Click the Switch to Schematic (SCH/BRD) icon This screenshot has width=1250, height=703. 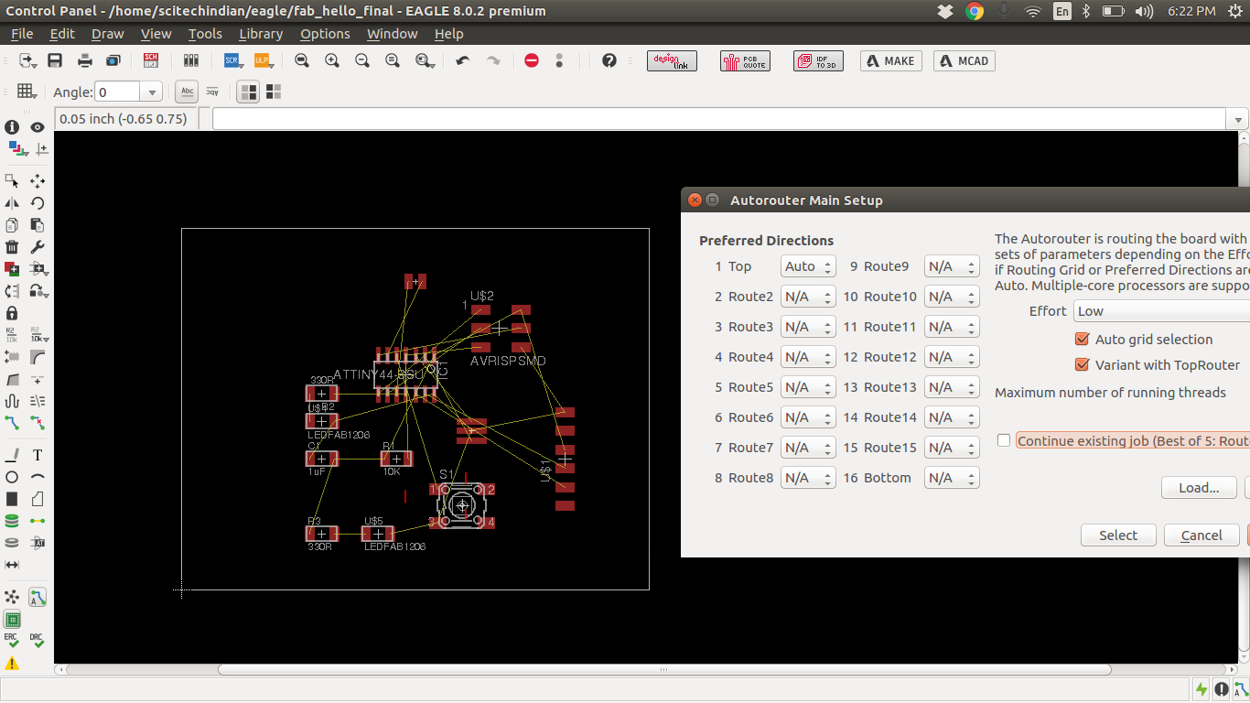tap(151, 60)
